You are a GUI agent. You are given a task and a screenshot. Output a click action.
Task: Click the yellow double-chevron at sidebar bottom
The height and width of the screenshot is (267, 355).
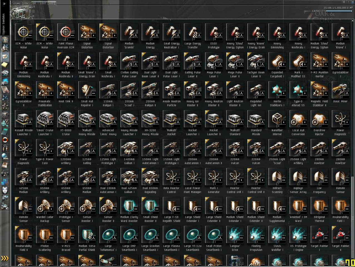[5, 258]
